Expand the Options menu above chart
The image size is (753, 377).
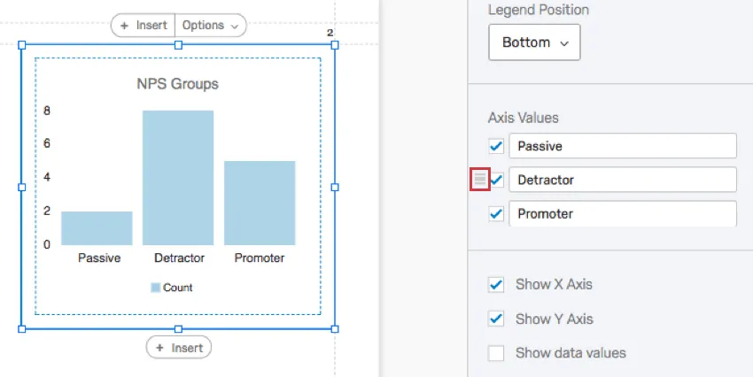210,26
